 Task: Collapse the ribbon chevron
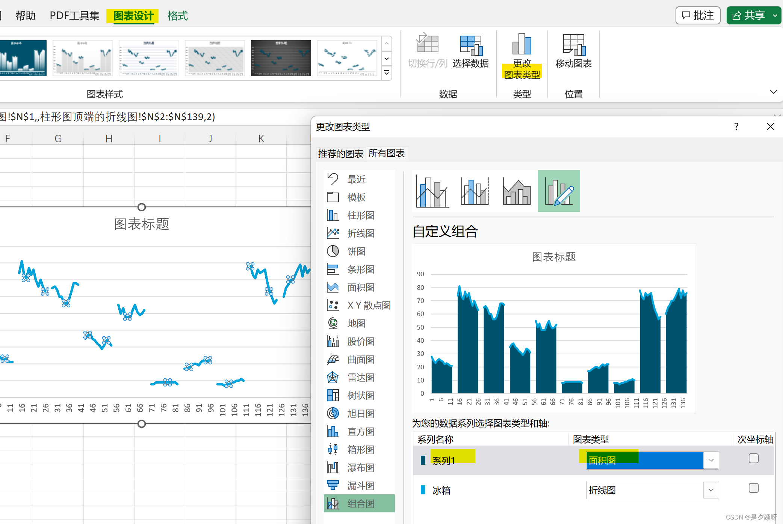pos(773,92)
